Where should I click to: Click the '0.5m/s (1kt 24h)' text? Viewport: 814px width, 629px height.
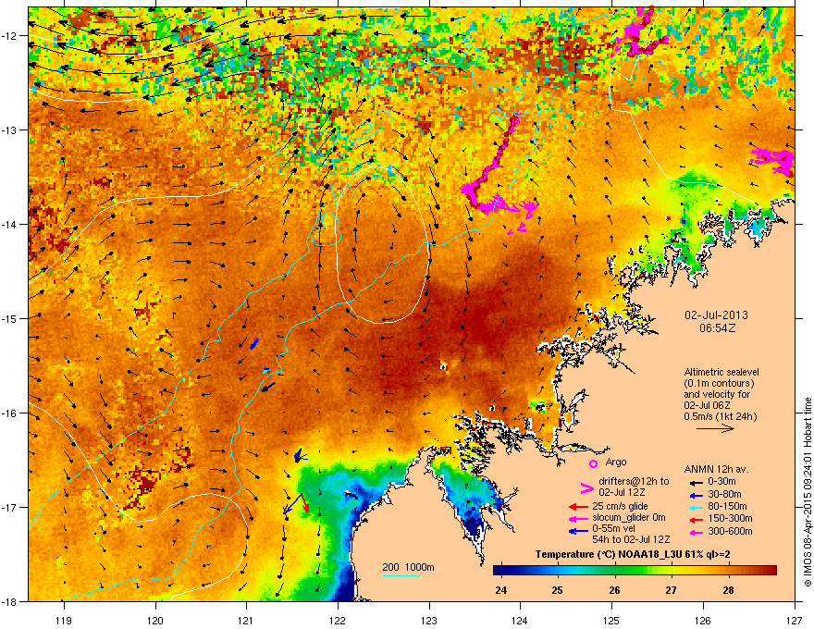coord(720,416)
